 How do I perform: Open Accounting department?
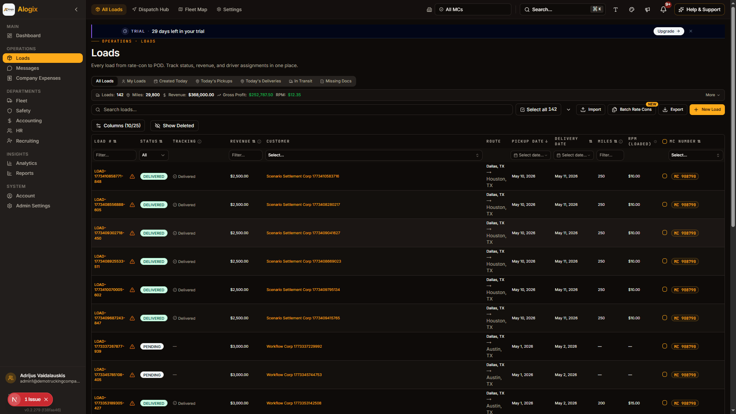point(43,121)
